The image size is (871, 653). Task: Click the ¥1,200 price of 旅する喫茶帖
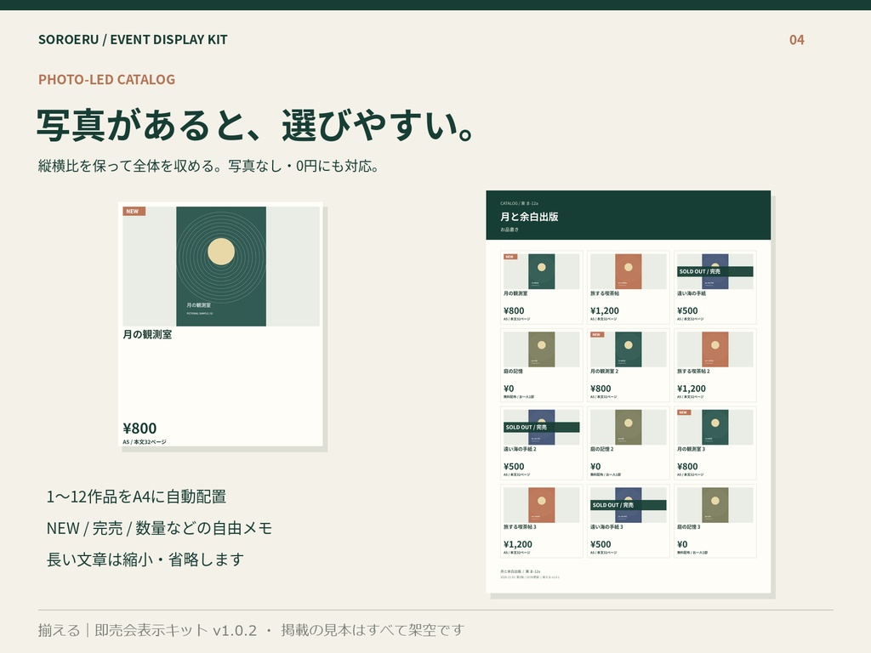click(x=605, y=311)
